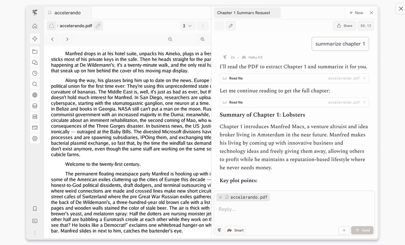
Task: Click the globe icon in the sidebar
Action: [35, 95]
